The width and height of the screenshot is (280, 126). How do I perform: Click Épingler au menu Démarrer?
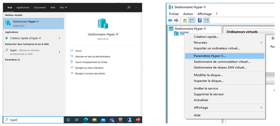click(89, 68)
